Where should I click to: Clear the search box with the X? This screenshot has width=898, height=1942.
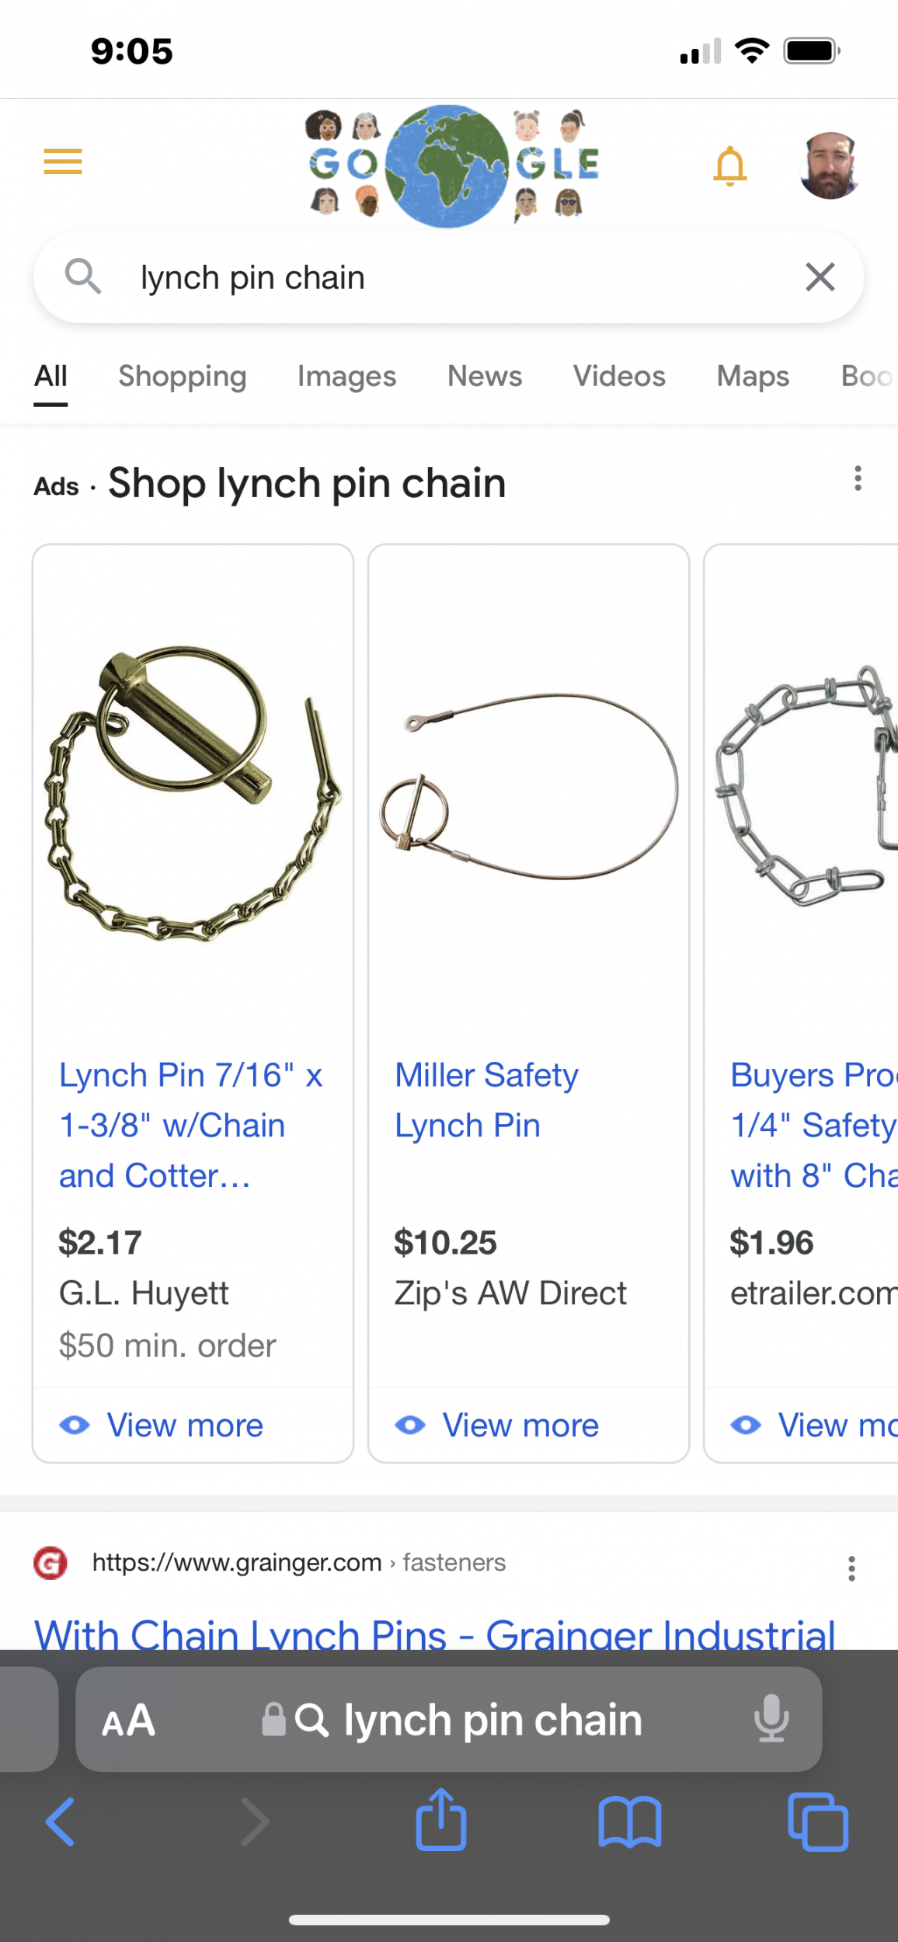click(820, 277)
